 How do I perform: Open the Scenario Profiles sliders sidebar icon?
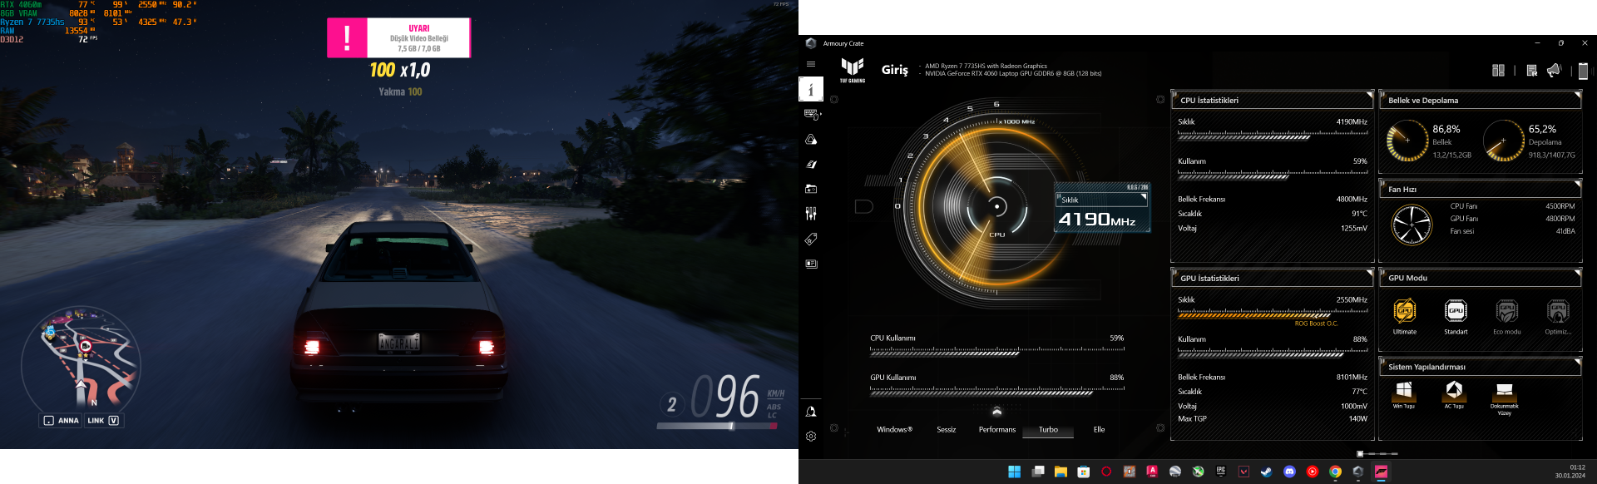(811, 214)
